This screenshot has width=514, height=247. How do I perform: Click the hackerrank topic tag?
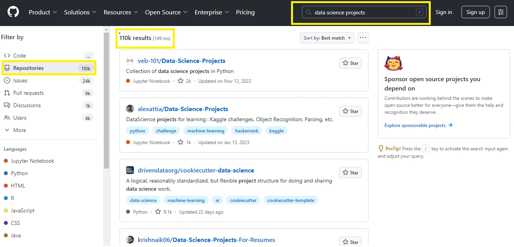pyautogui.click(x=246, y=131)
